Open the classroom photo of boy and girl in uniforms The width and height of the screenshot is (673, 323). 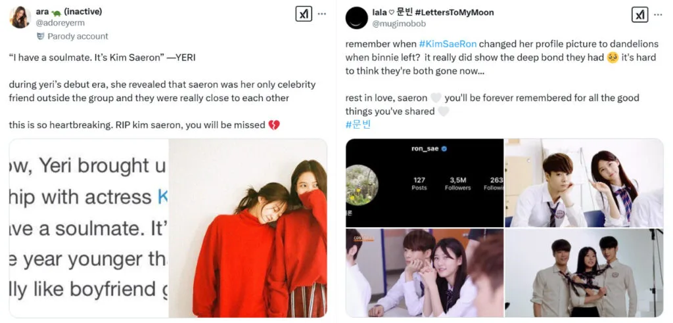click(x=584, y=183)
